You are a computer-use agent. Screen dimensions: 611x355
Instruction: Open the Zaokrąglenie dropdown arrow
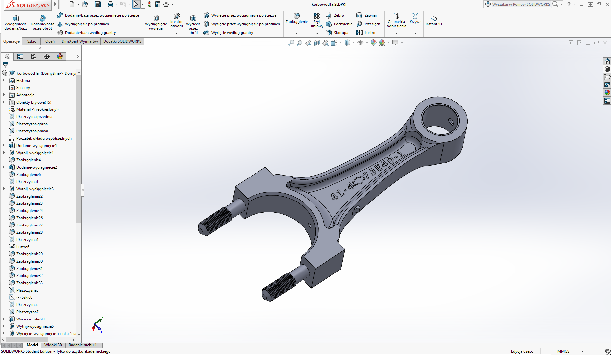[x=297, y=33]
